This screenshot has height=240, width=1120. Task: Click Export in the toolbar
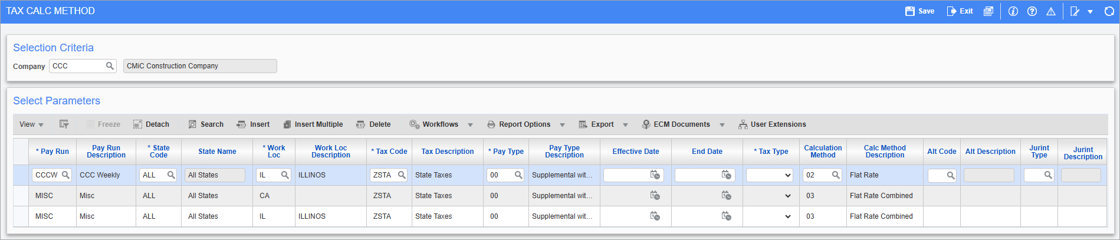click(596, 124)
